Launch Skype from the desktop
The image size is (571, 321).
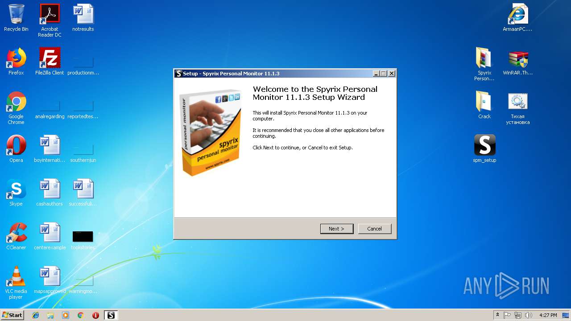(x=16, y=193)
